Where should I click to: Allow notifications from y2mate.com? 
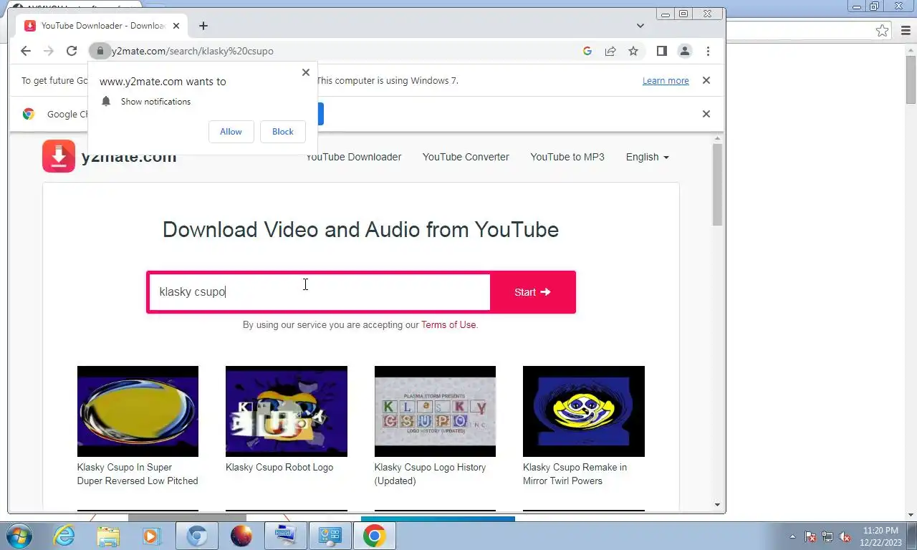click(231, 132)
